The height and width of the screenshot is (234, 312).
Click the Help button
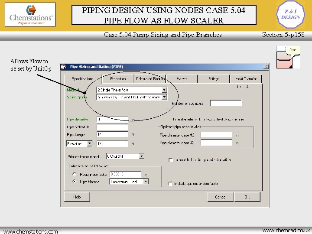tap(77, 197)
